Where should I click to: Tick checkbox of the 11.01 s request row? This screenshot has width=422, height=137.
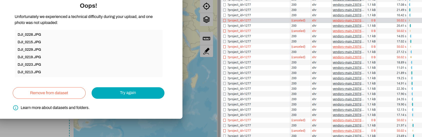225,68
